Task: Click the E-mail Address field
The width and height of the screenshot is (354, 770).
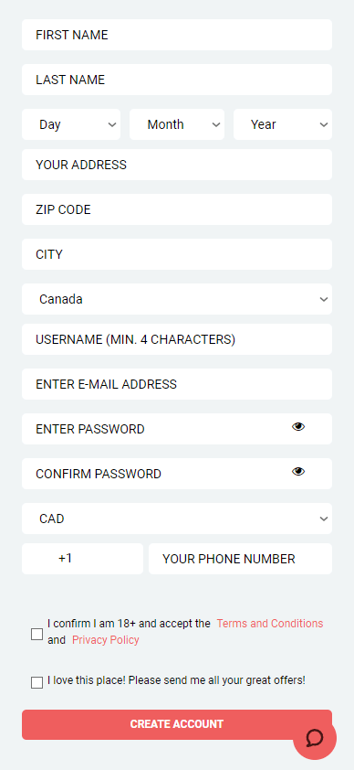Action: [x=177, y=384]
